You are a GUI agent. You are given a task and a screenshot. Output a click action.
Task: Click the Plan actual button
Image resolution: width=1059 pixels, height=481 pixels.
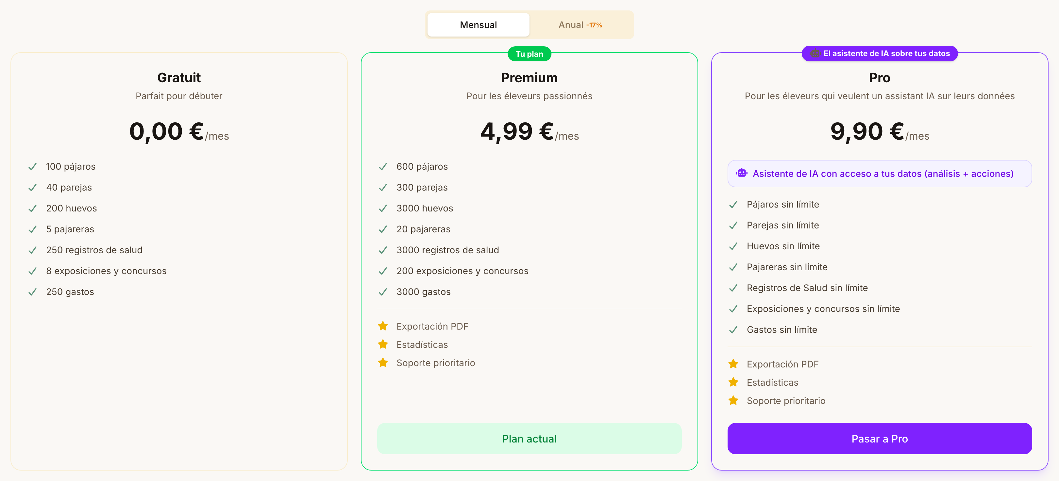pyautogui.click(x=529, y=438)
